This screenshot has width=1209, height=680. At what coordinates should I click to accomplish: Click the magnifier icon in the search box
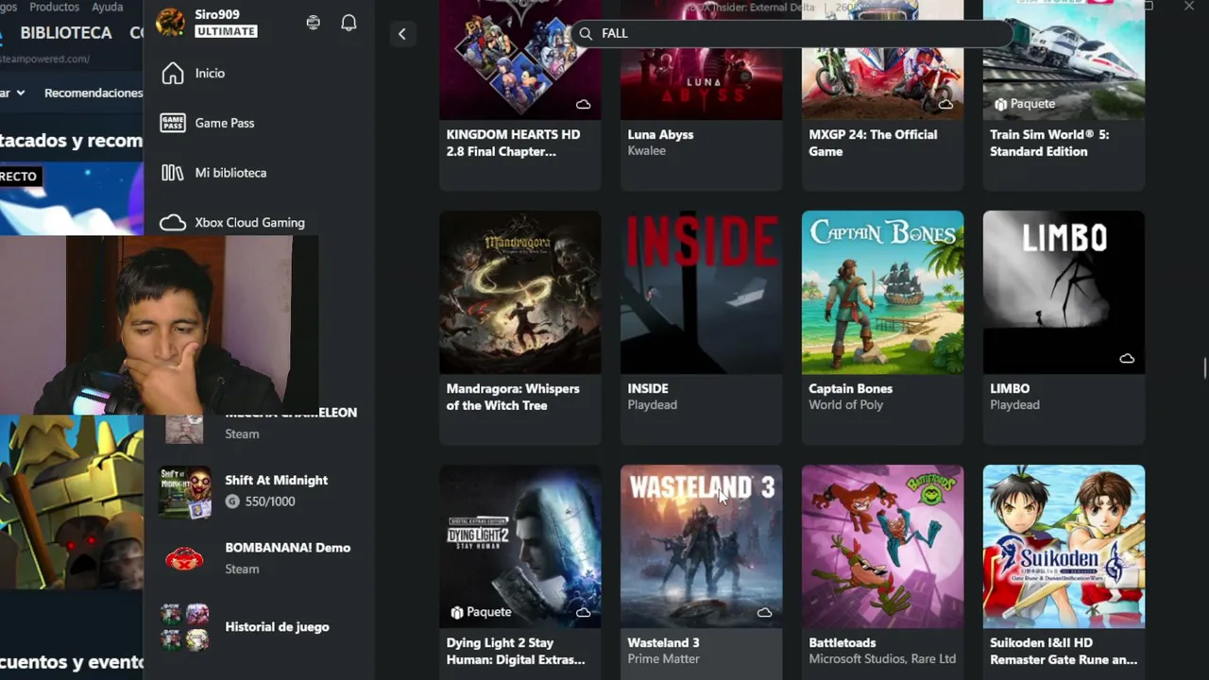[586, 33]
